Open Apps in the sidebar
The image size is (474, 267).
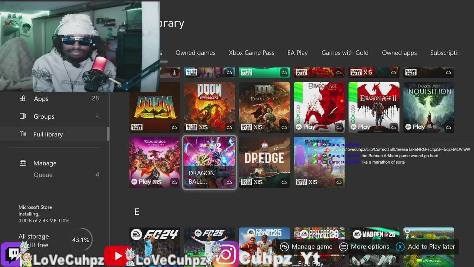point(55,99)
